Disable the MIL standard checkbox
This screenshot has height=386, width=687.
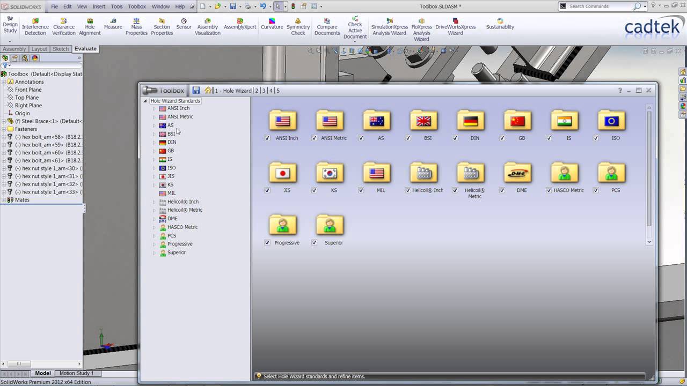point(361,190)
